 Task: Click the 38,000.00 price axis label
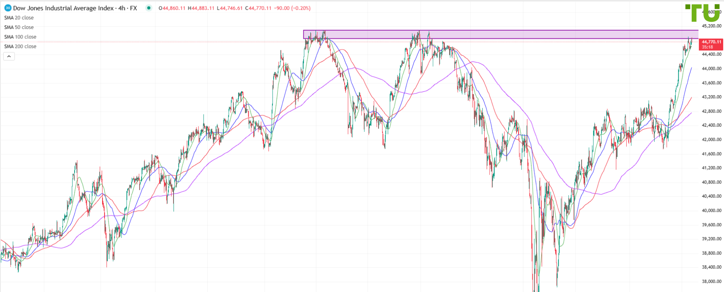point(711,282)
